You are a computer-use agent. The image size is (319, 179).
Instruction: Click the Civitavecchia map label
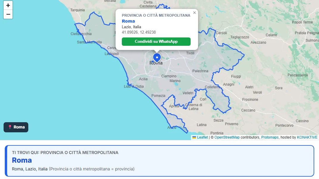click(x=81, y=34)
